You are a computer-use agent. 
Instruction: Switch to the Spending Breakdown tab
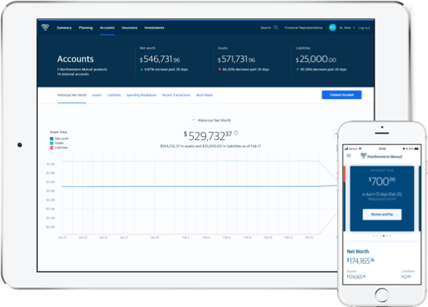click(141, 95)
